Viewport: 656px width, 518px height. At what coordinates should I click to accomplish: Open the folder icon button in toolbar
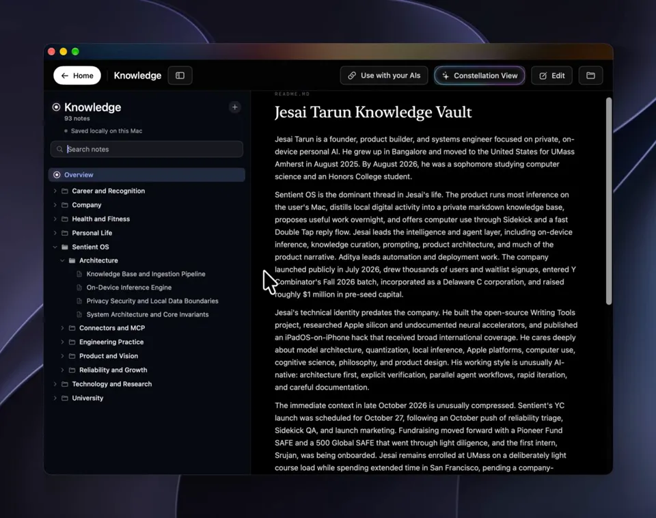[x=590, y=75]
